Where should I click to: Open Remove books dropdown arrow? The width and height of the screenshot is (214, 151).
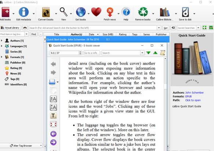coord(153,14)
